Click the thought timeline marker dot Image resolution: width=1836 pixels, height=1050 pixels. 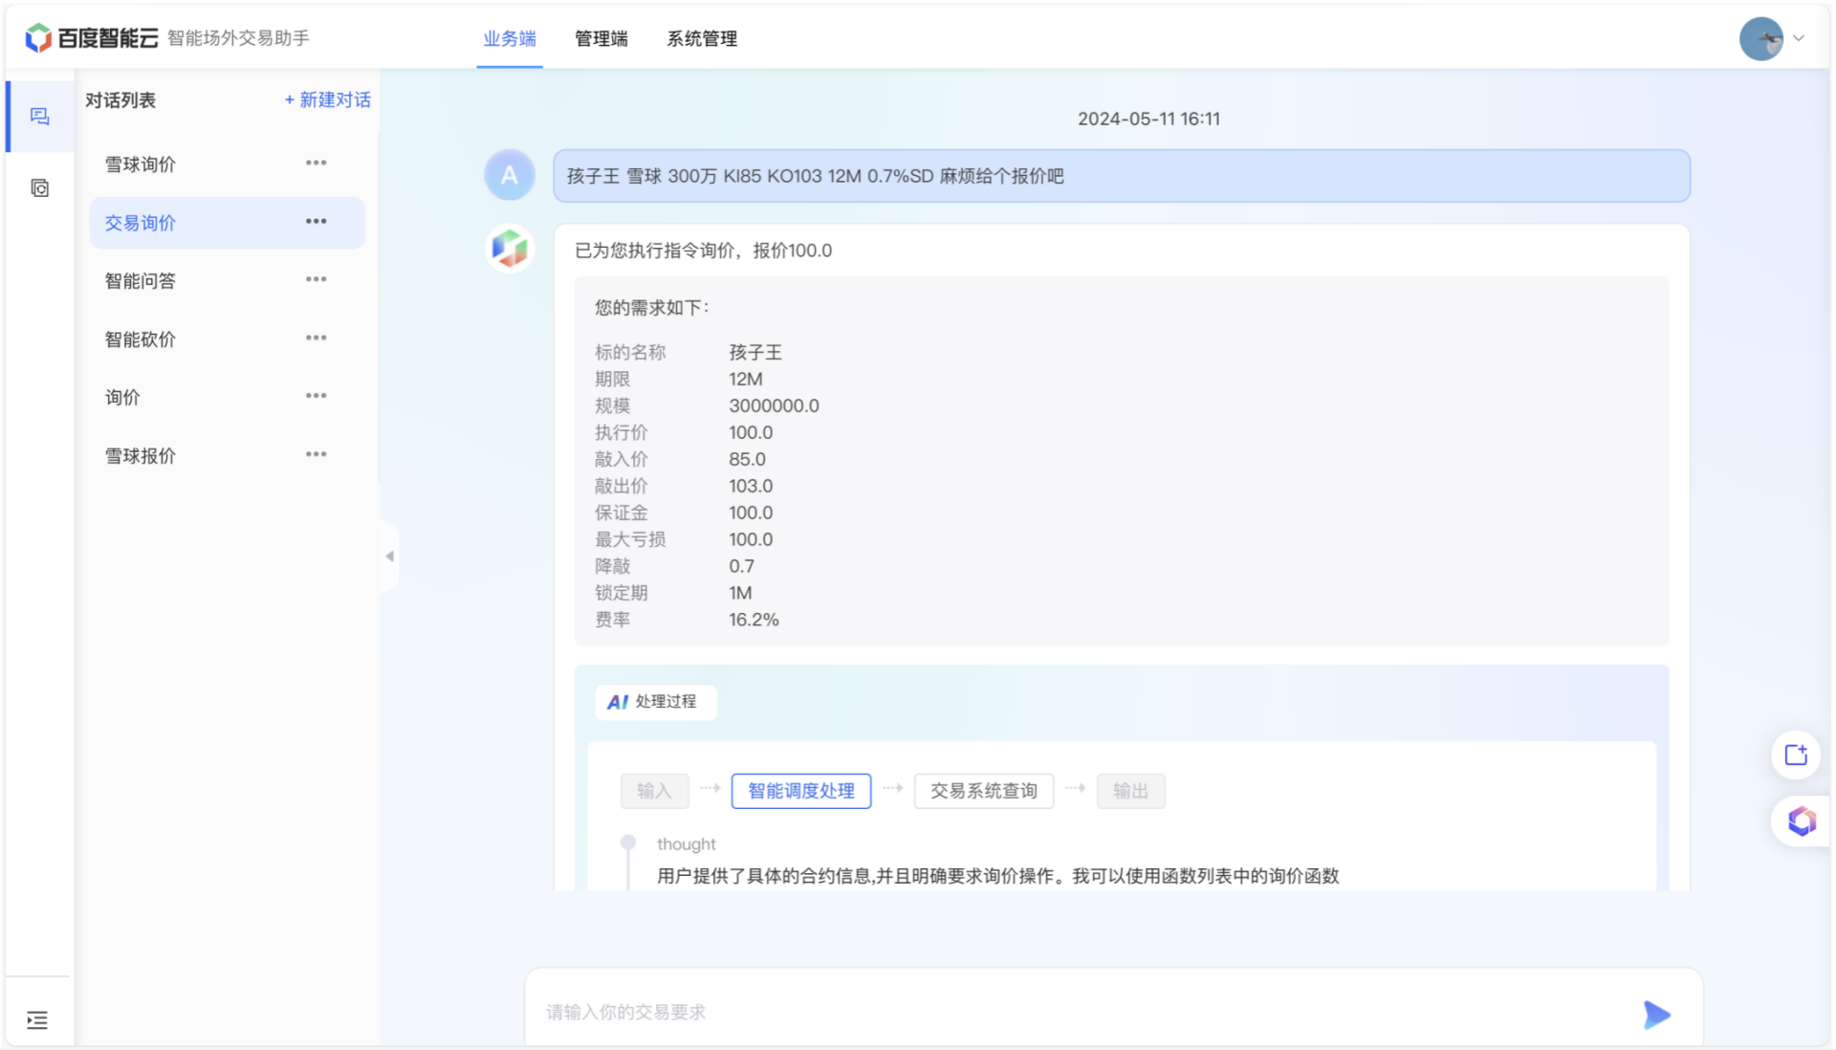(628, 842)
